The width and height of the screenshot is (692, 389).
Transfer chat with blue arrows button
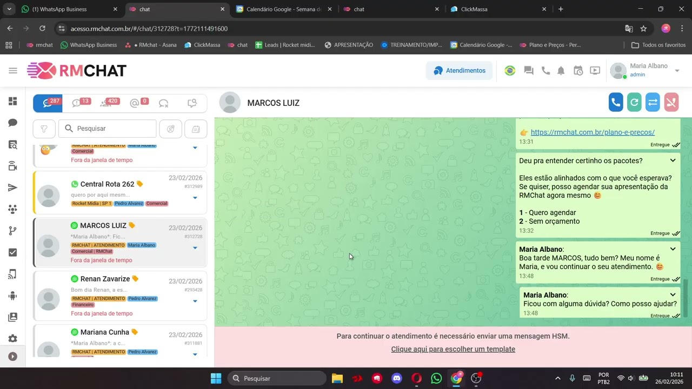[653, 103]
